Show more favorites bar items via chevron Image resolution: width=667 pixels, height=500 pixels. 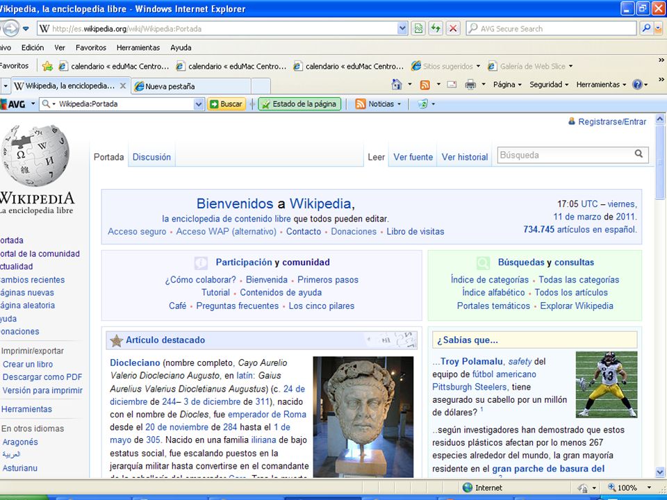tap(661, 60)
